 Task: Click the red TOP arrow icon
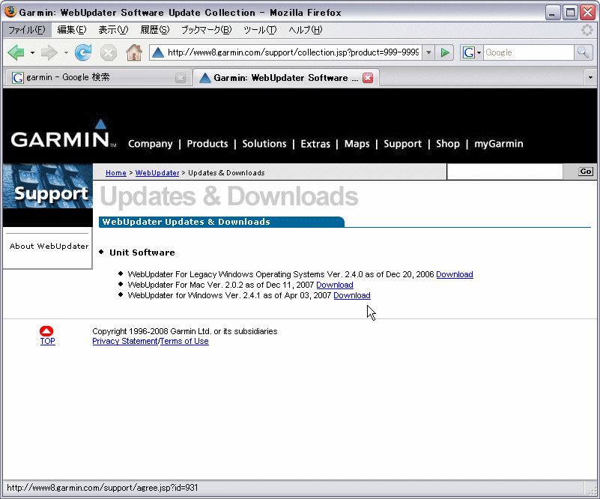[x=46, y=331]
